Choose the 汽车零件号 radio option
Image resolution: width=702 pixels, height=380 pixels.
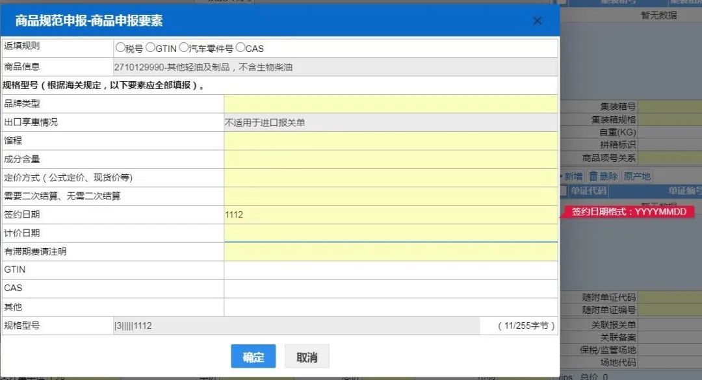pyautogui.click(x=183, y=47)
